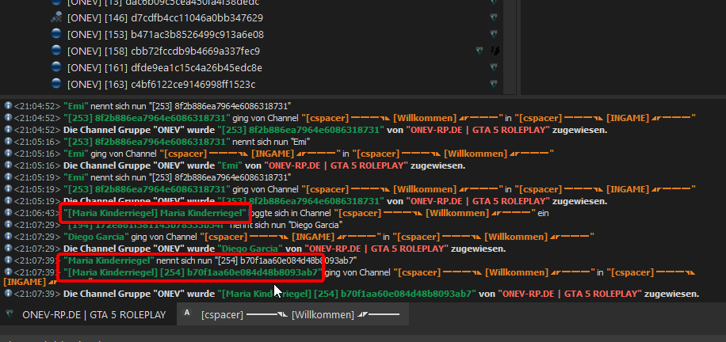Click the muted microphone icon of user [146]
Image resolution: width=726 pixels, height=342 pixels.
[x=56, y=17]
